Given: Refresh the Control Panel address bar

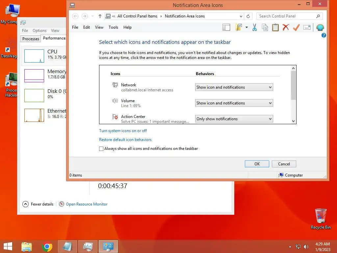Looking at the screenshot, I should point(248,16).
